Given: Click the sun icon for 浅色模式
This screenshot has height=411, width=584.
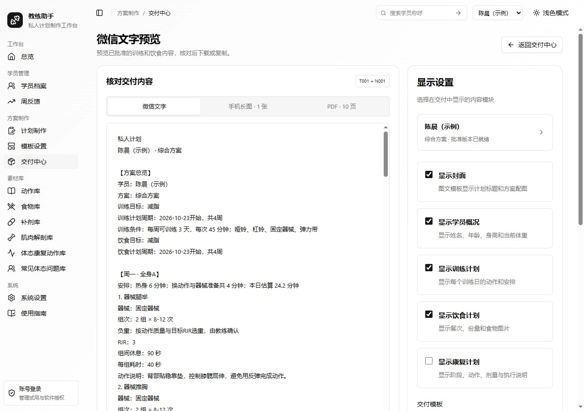Looking at the screenshot, I should [x=537, y=13].
